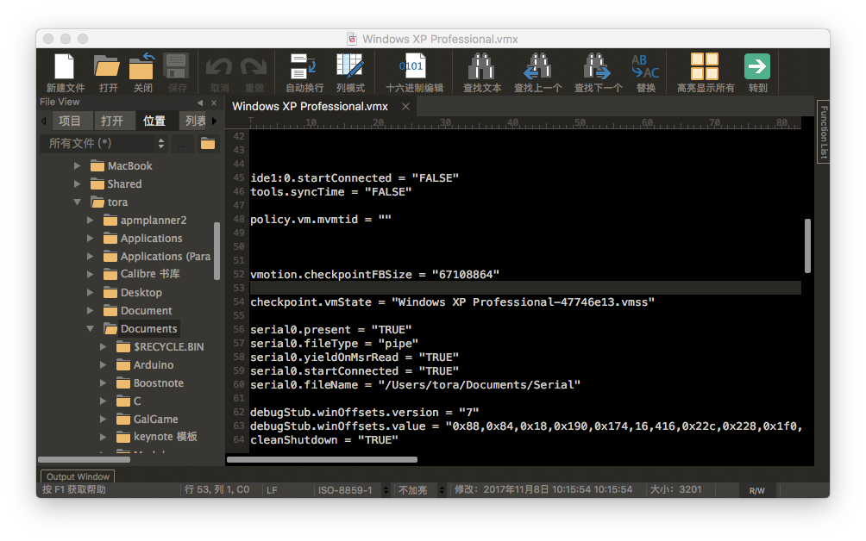Select the $RECYCLE.BIN folder
Screen dimensions: 866x541
pos(160,347)
